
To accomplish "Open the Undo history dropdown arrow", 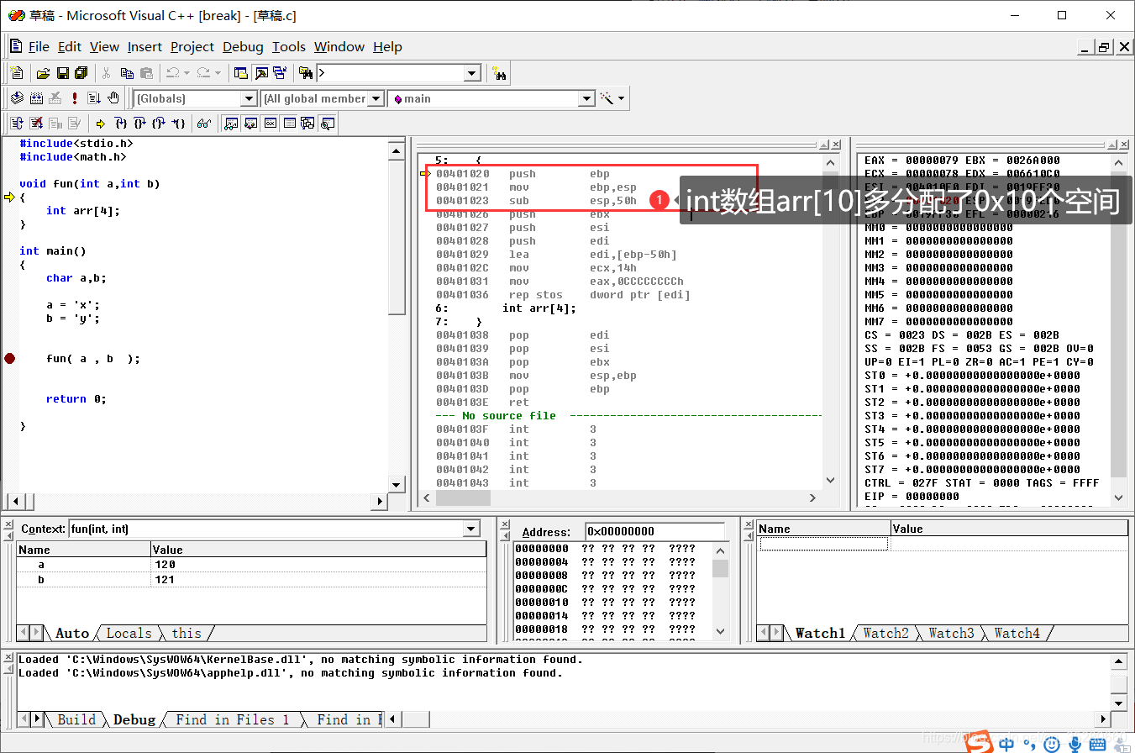I will click(187, 73).
